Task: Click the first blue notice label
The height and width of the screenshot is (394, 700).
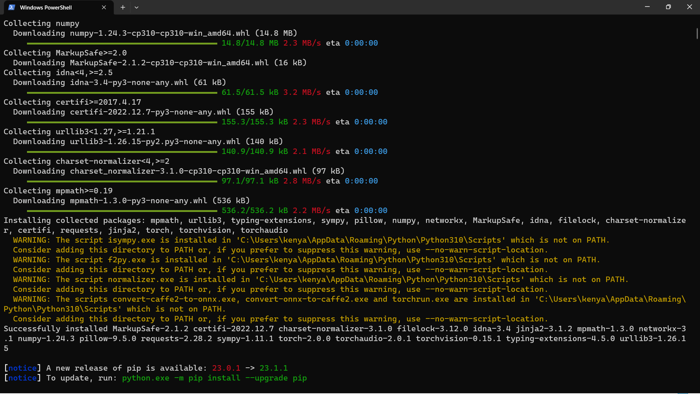Action: pyautogui.click(x=22, y=368)
